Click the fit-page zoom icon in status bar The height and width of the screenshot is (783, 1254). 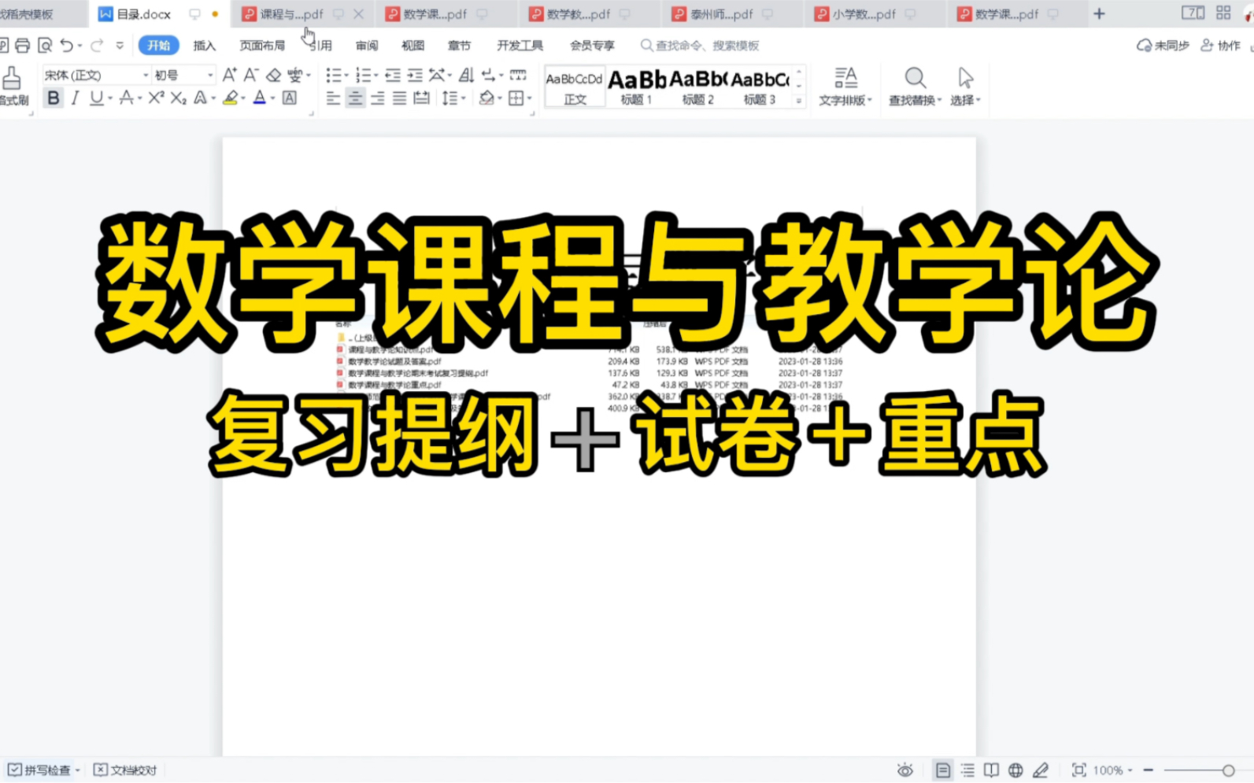[1079, 770]
